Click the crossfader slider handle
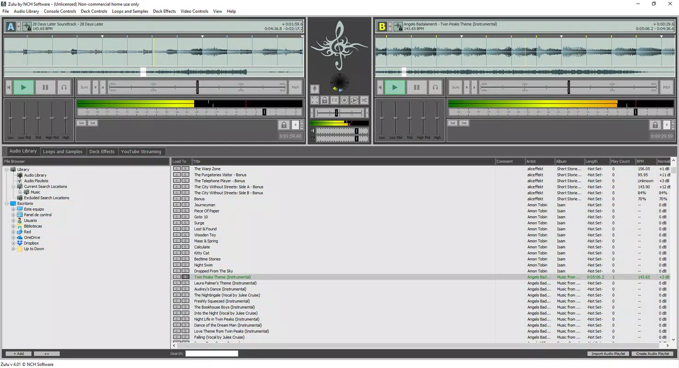679x368 pixels. pos(337,113)
